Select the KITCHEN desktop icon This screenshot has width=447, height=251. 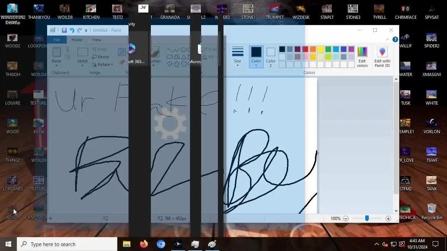click(x=91, y=12)
